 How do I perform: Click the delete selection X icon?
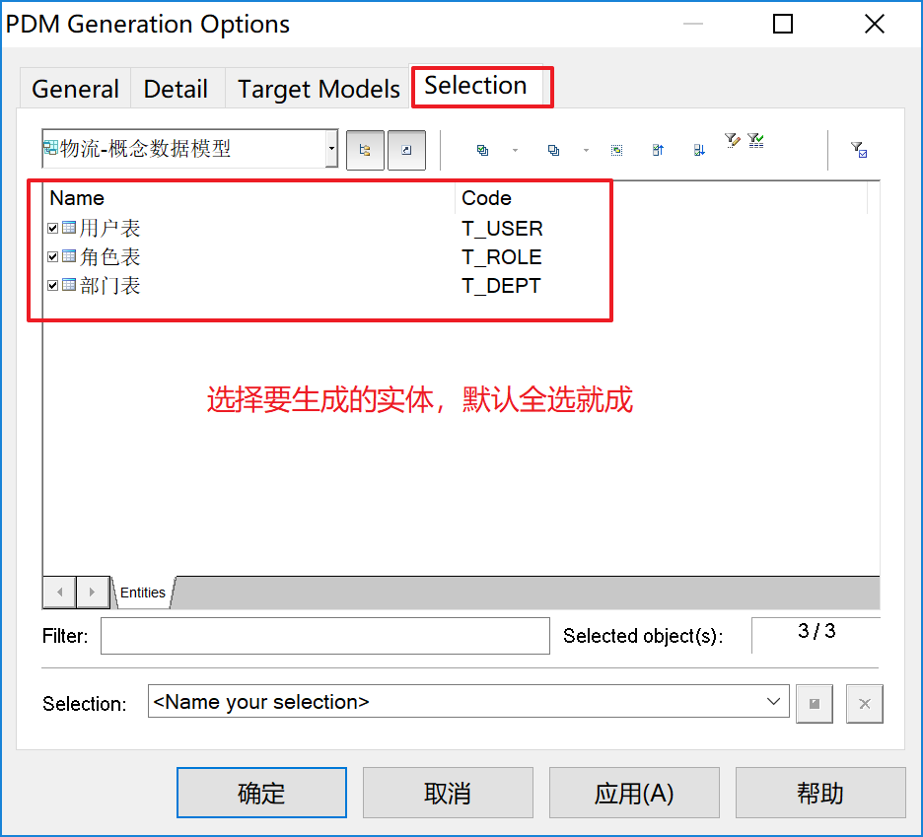tap(865, 703)
